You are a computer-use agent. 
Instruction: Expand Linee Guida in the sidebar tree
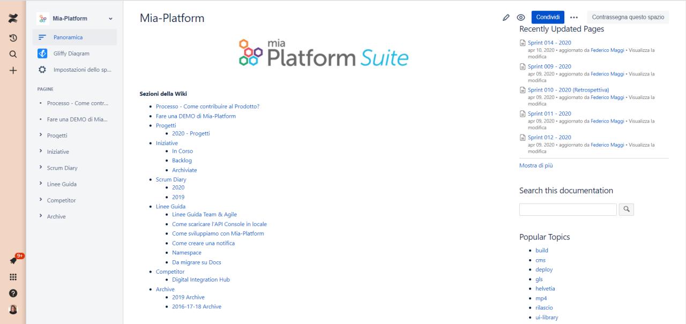(41, 184)
